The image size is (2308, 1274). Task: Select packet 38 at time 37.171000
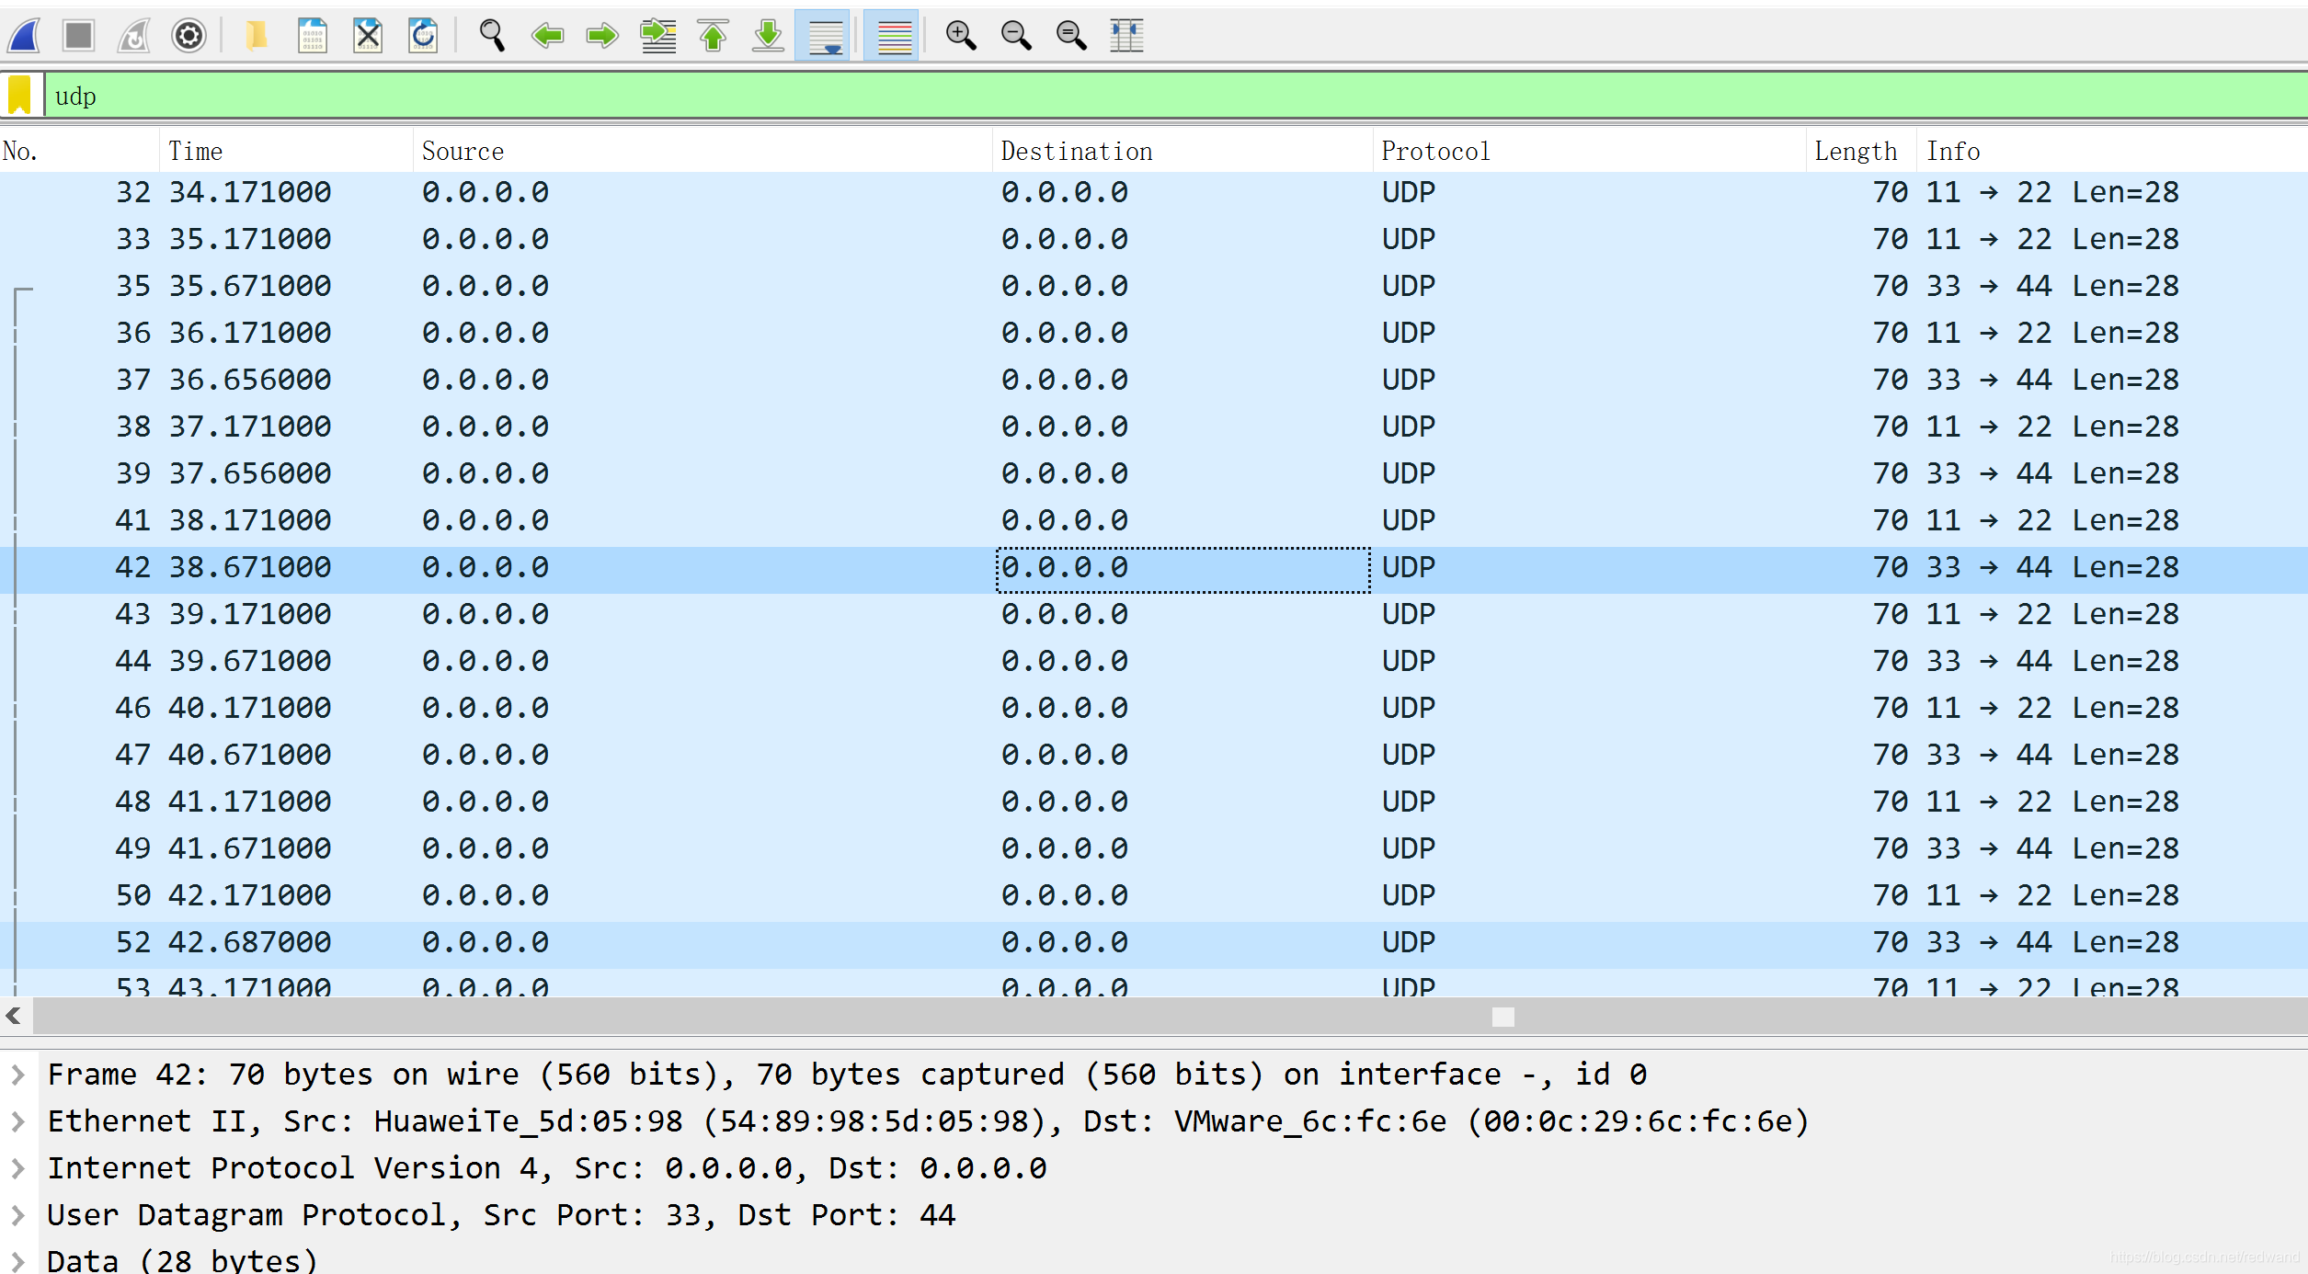point(1154,427)
